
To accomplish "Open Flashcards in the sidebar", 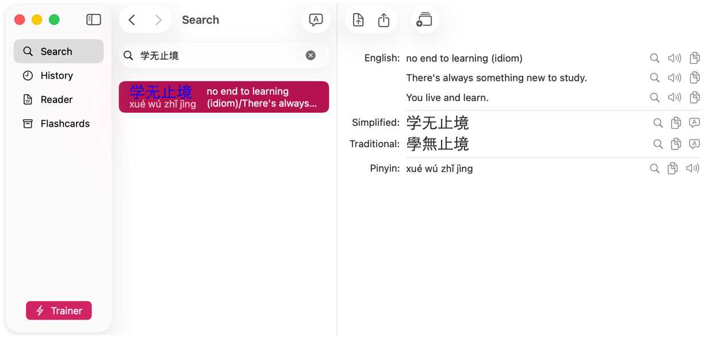I will [59, 124].
